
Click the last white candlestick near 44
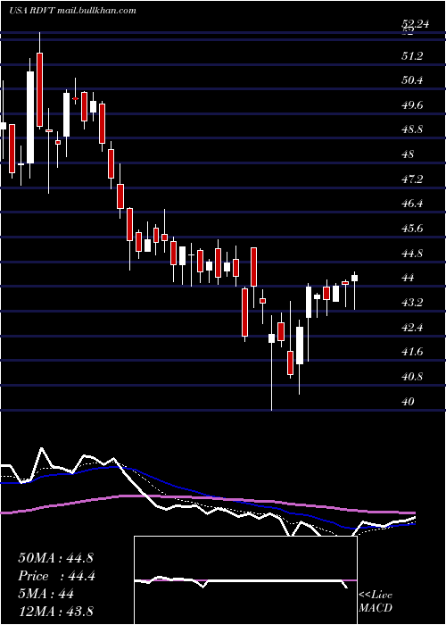pyautogui.click(x=354, y=279)
